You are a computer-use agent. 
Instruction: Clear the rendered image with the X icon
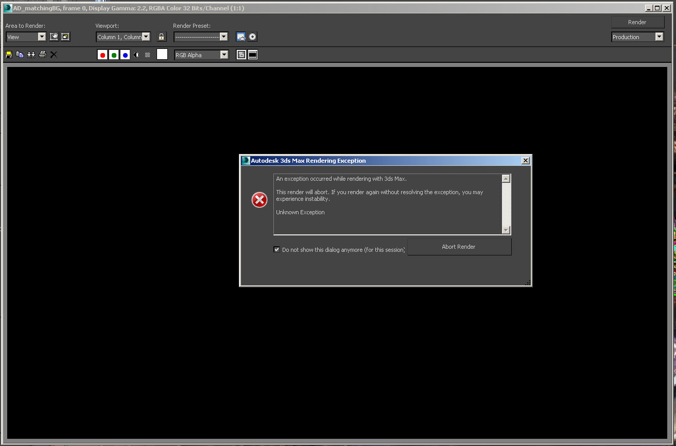[54, 55]
